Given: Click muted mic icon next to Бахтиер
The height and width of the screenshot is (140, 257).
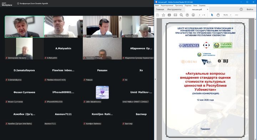Looking at the screenshot, I should (x=124, y=124).
